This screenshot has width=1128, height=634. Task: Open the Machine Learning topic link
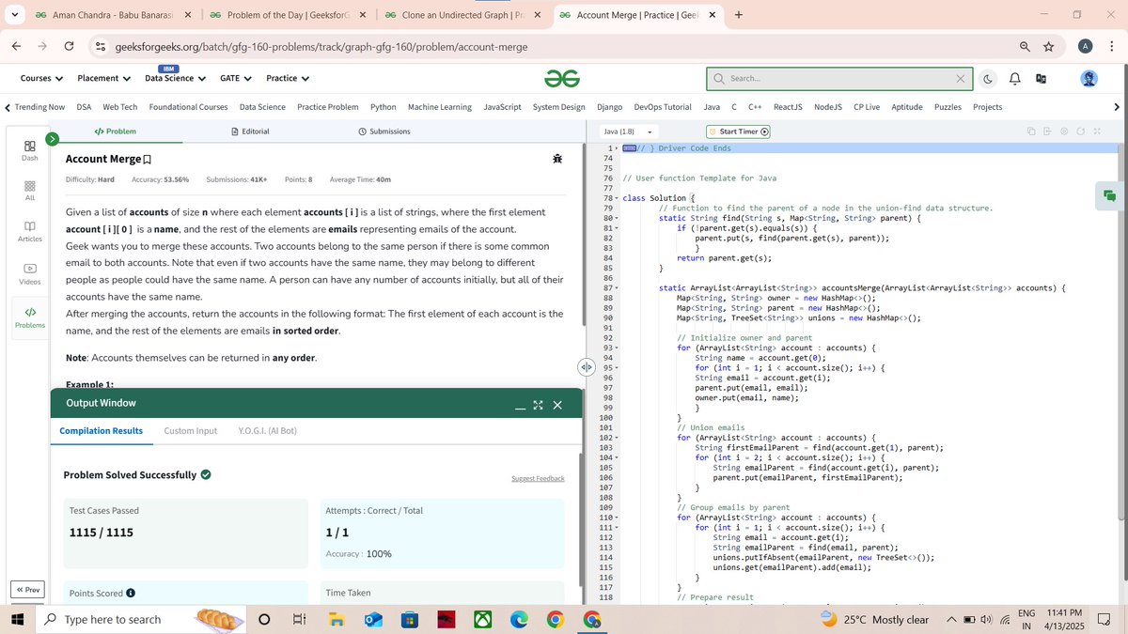440,107
